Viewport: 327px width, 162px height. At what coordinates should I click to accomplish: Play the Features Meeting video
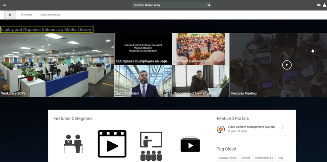click(x=287, y=65)
